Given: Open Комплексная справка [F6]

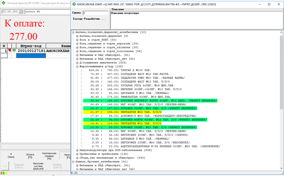Looking at the screenshot, I should 49,156.
